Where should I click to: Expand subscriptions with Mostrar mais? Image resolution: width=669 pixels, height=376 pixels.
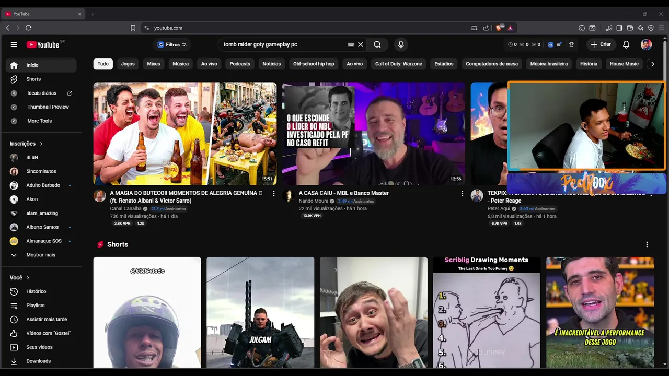tap(41, 255)
